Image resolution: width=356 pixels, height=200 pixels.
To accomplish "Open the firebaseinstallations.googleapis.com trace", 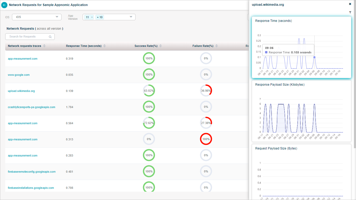I will tap(31, 188).
